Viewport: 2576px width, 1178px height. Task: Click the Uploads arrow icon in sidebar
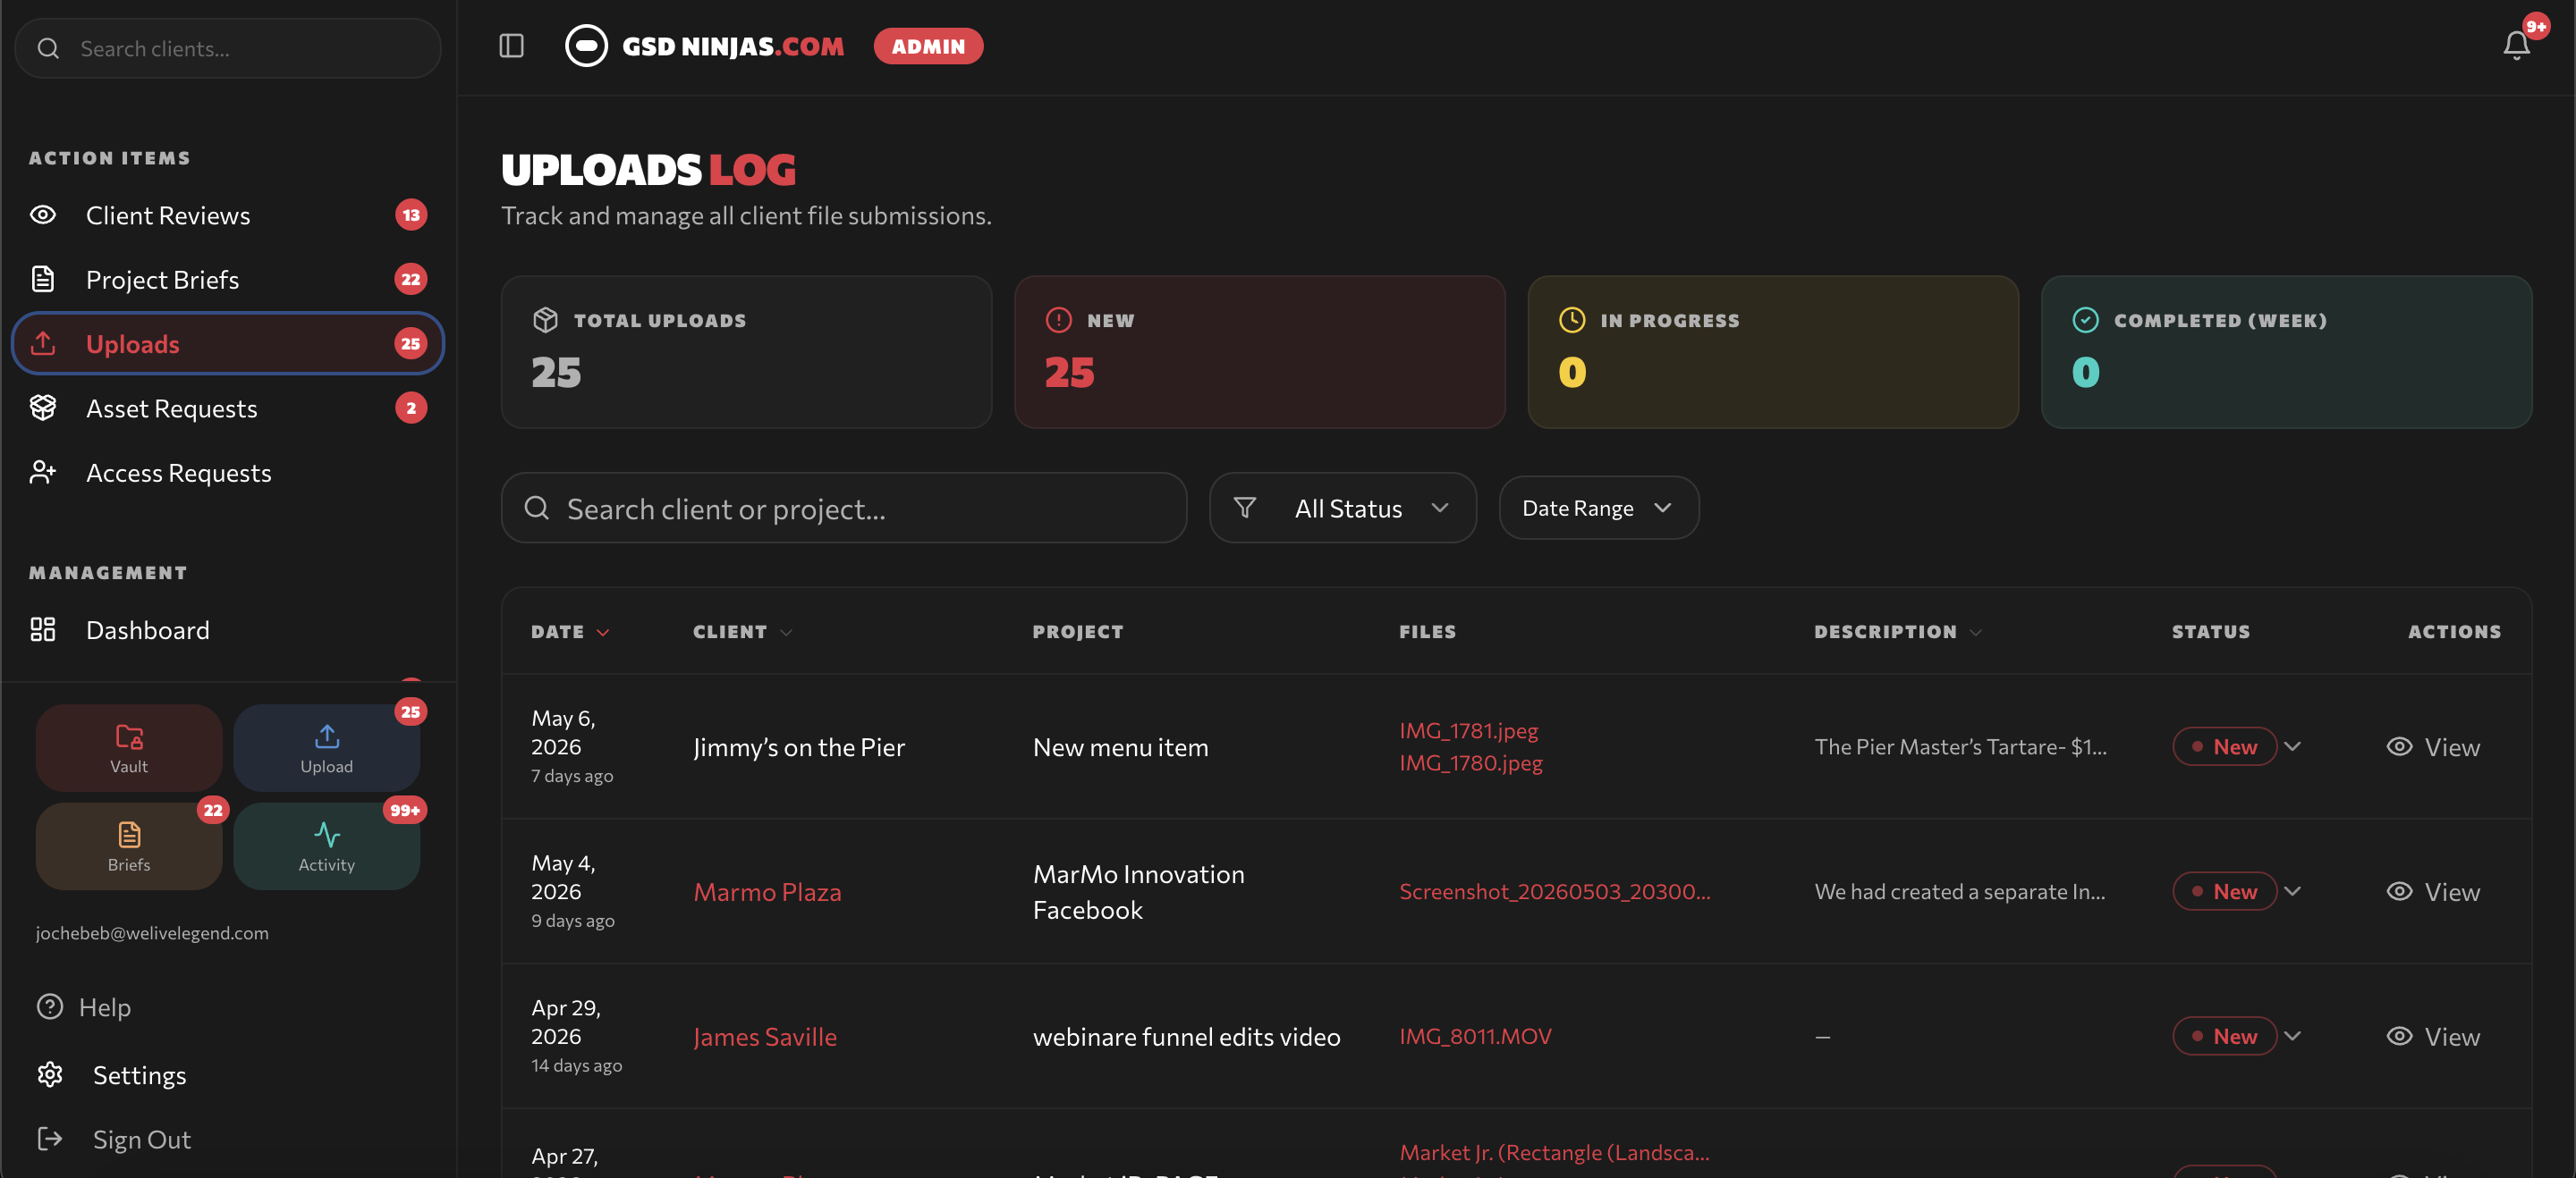[x=43, y=344]
